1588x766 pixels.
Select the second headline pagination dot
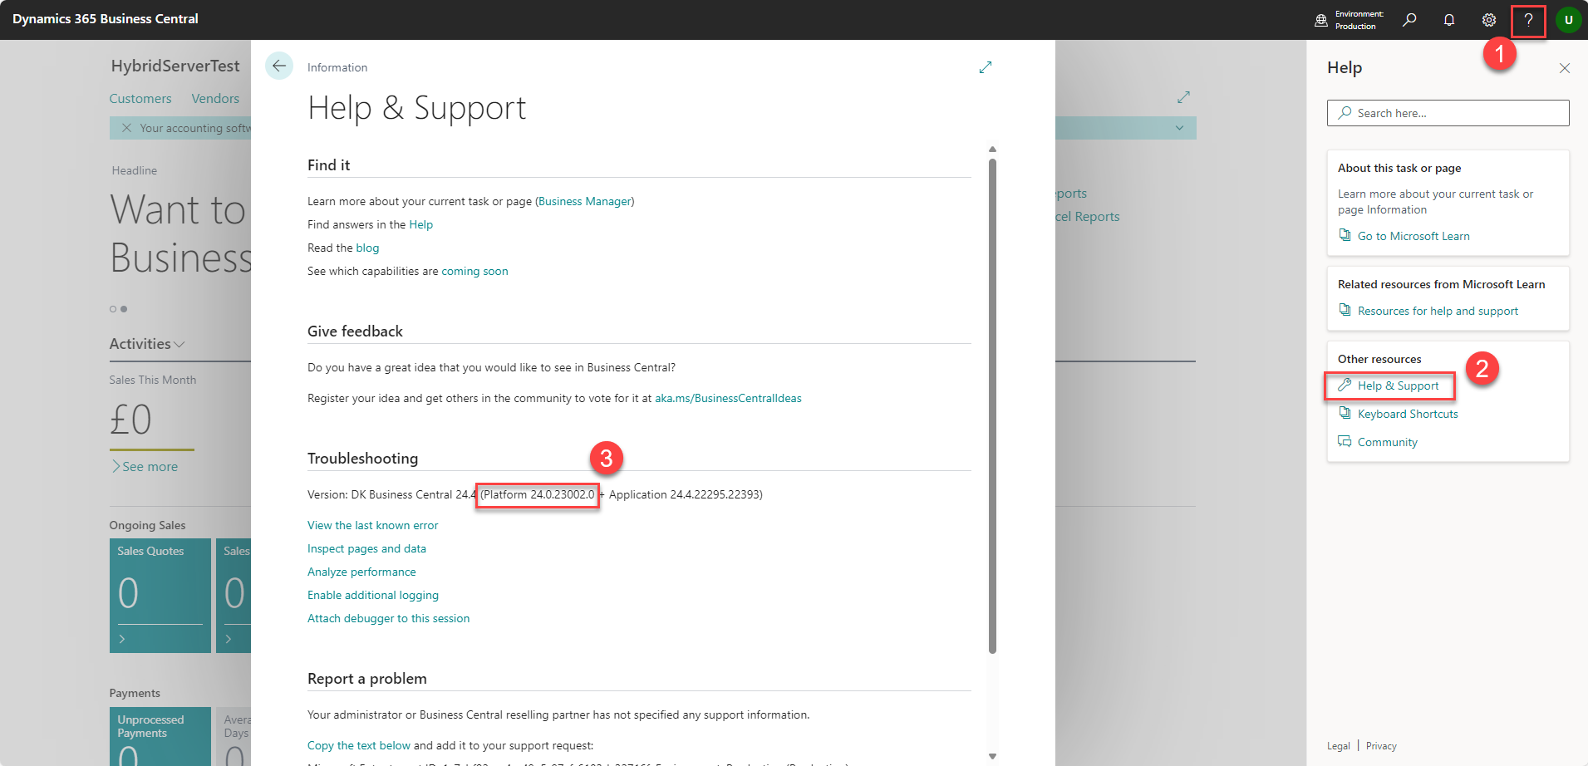[124, 309]
